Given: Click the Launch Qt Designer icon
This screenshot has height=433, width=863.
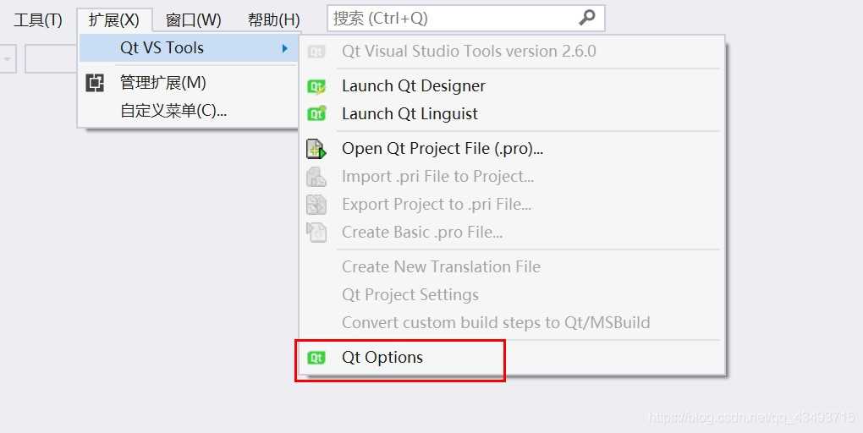Looking at the screenshot, I should pos(316,86).
